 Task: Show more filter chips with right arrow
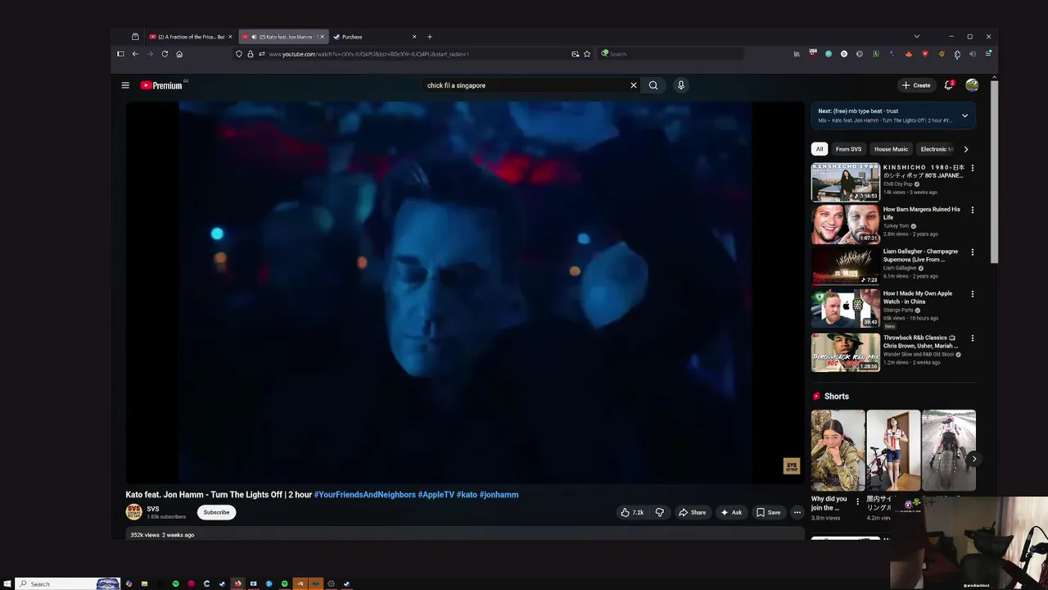tap(965, 149)
